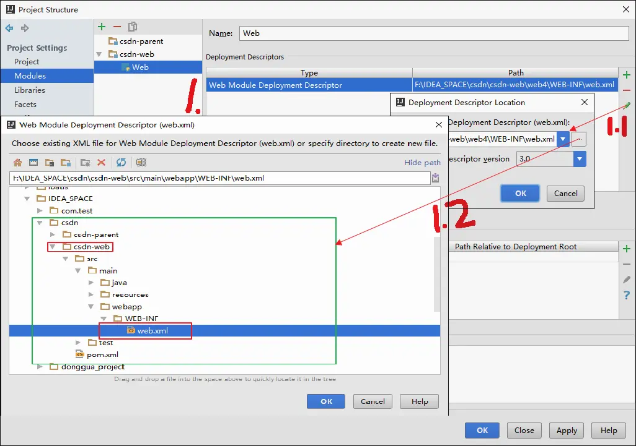Select pom.xml in the file tree
The height and width of the screenshot is (446, 636).
(x=102, y=354)
